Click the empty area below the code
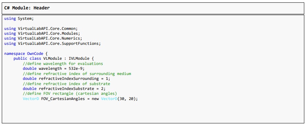Screen dimensions: 306x125 [153, 112]
